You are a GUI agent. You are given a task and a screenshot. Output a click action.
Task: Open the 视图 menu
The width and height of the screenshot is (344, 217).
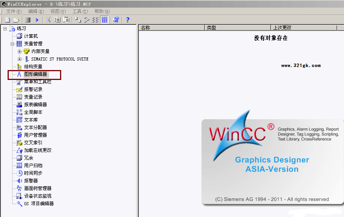click(58, 11)
